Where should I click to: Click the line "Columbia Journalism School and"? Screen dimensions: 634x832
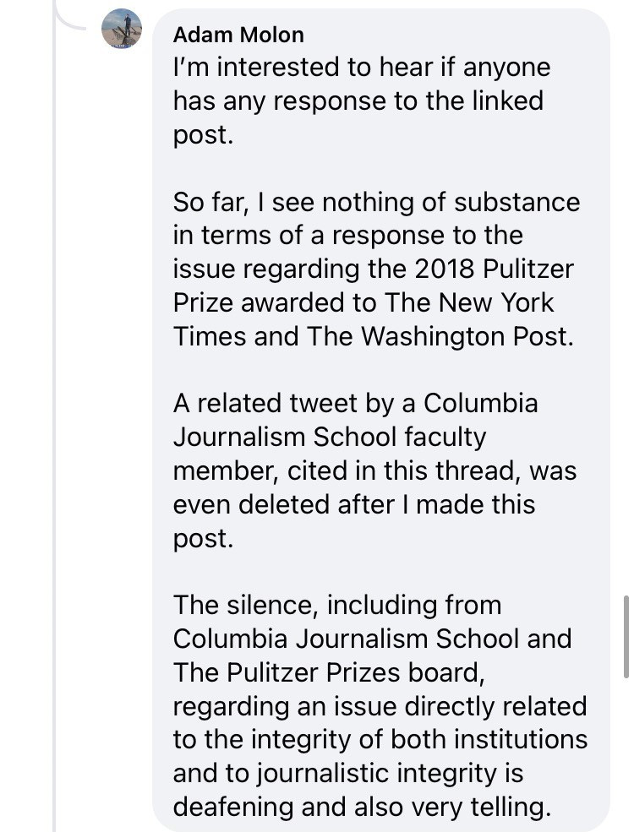pyautogui.click(x=372, y=639)
